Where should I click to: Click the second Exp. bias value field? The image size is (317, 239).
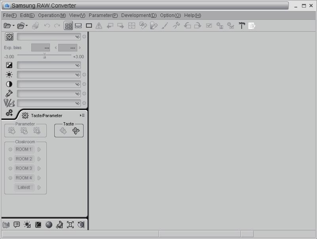(x=68, y=47)
